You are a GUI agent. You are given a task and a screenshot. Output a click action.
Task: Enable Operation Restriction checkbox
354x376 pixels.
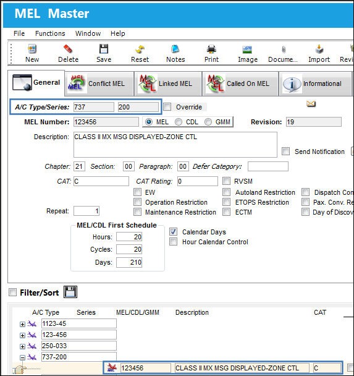(138, 202)
